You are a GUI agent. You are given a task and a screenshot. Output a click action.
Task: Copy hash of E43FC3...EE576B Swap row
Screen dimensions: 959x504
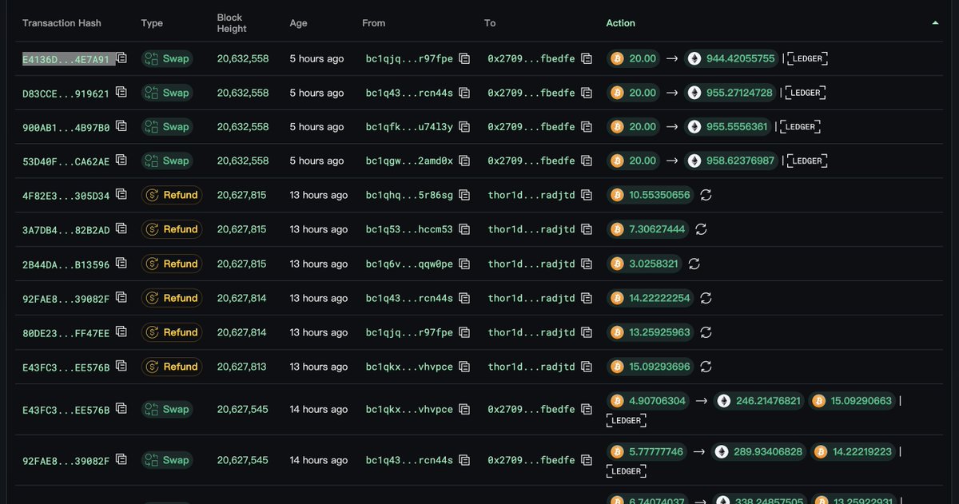pos(121,409)
